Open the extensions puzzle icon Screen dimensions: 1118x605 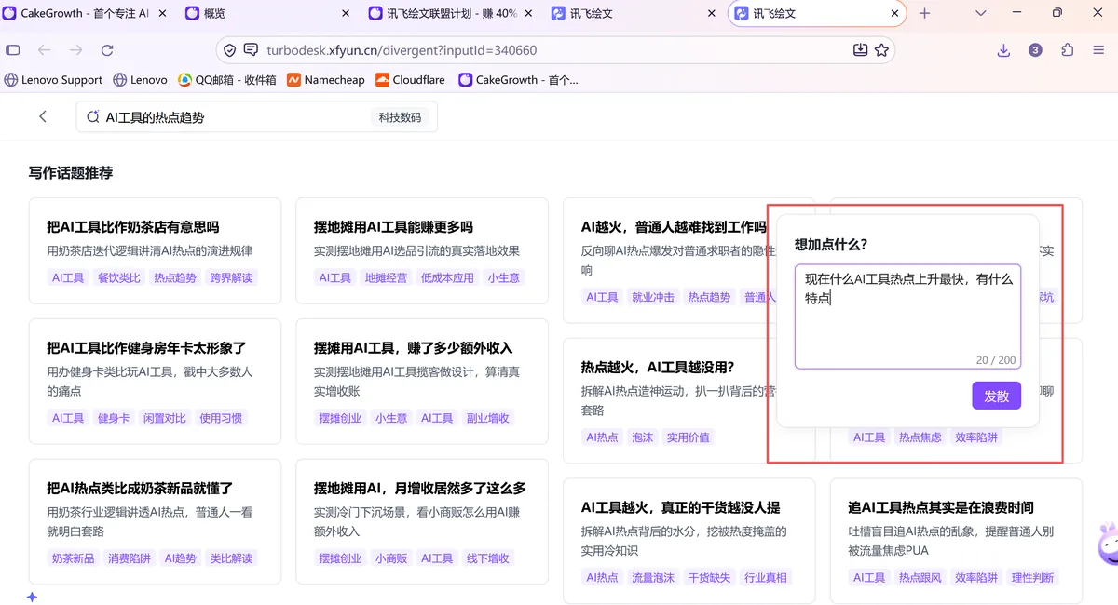pyautogui.click(x=1068, y=50)
